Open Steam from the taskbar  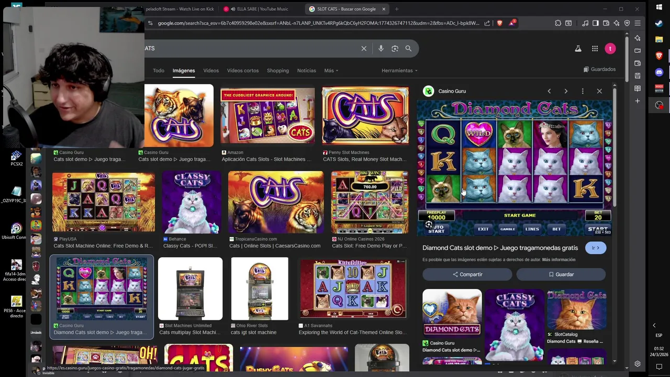pos(659,23)
